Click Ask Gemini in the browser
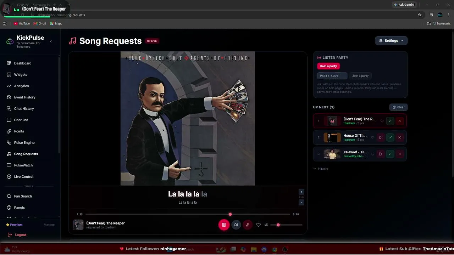The height and width of the screenshot is (255, 454). coord(404,5)
